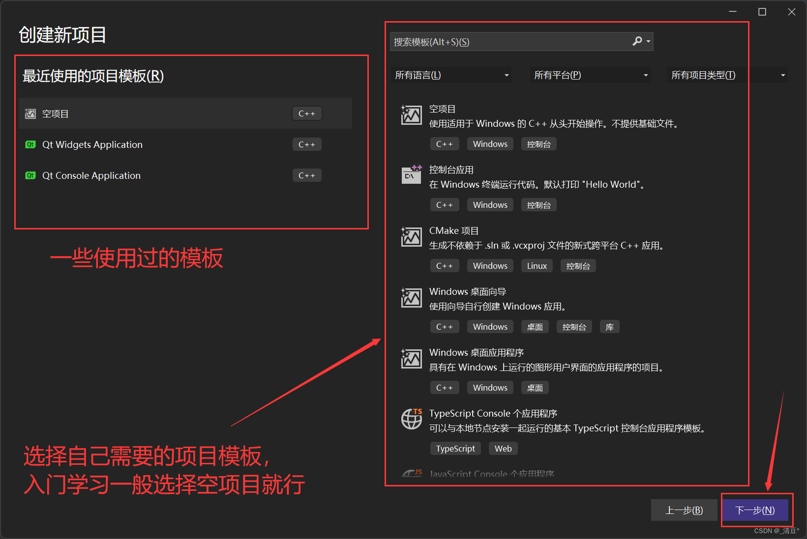Select recent template 空项目
Screen dimensions: 807x539
click(185, 113)
